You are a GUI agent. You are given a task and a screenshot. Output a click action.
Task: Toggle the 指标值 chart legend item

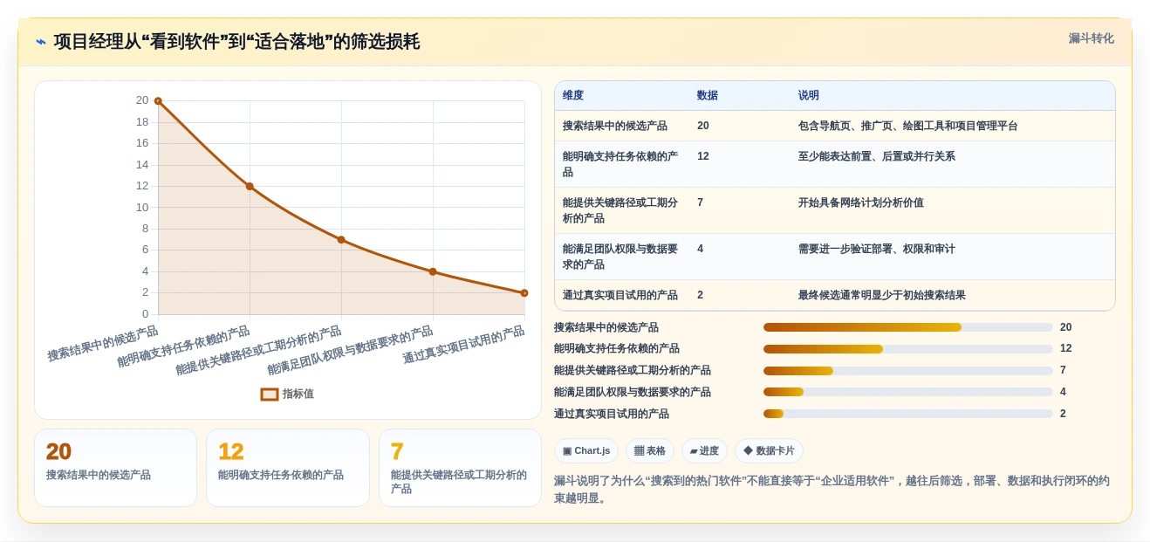pyautogui.click(x=287, y=394)
